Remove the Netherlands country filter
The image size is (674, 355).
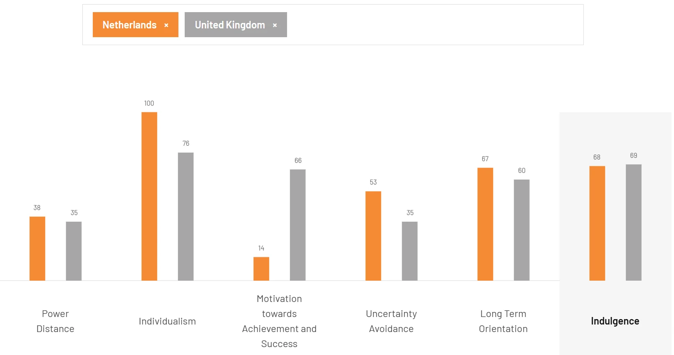166,25
